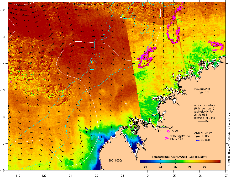Click latitude axis label -15
The width and height of the screenshot is (231, 178).
pyautogui.click(x=3, y=90)
